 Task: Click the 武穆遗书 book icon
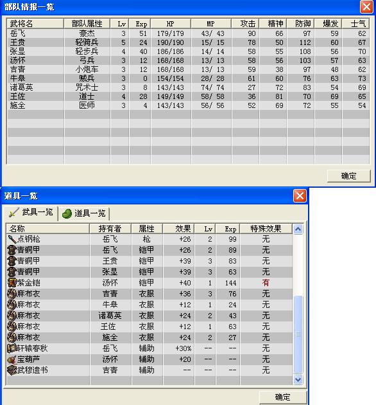pyautogui.click(x=12, y=370)
